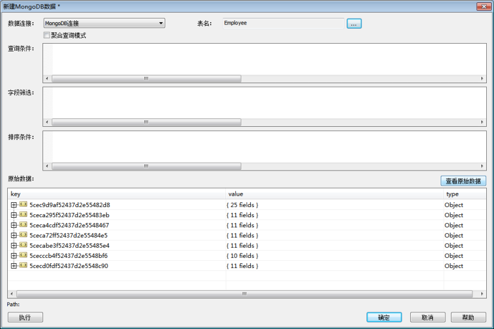Click object icon for record 5ceca4cdf52437d2e5548467

[x=23, y=225]
